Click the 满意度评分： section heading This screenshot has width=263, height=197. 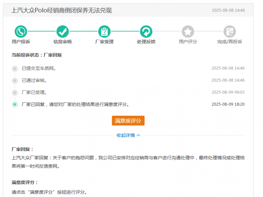coord(25,183)
